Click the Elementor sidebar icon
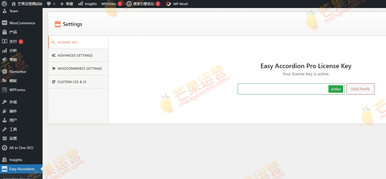386x179 pixels. [5, 72]
